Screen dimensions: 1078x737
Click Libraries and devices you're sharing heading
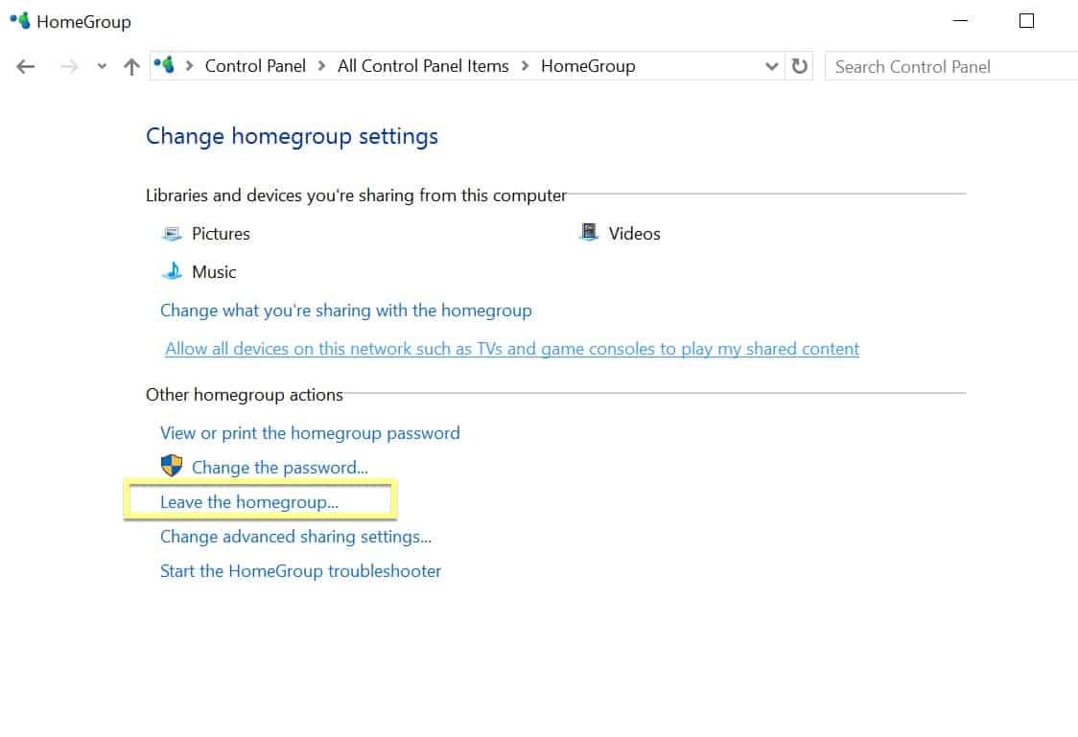[x=356, y=196]
